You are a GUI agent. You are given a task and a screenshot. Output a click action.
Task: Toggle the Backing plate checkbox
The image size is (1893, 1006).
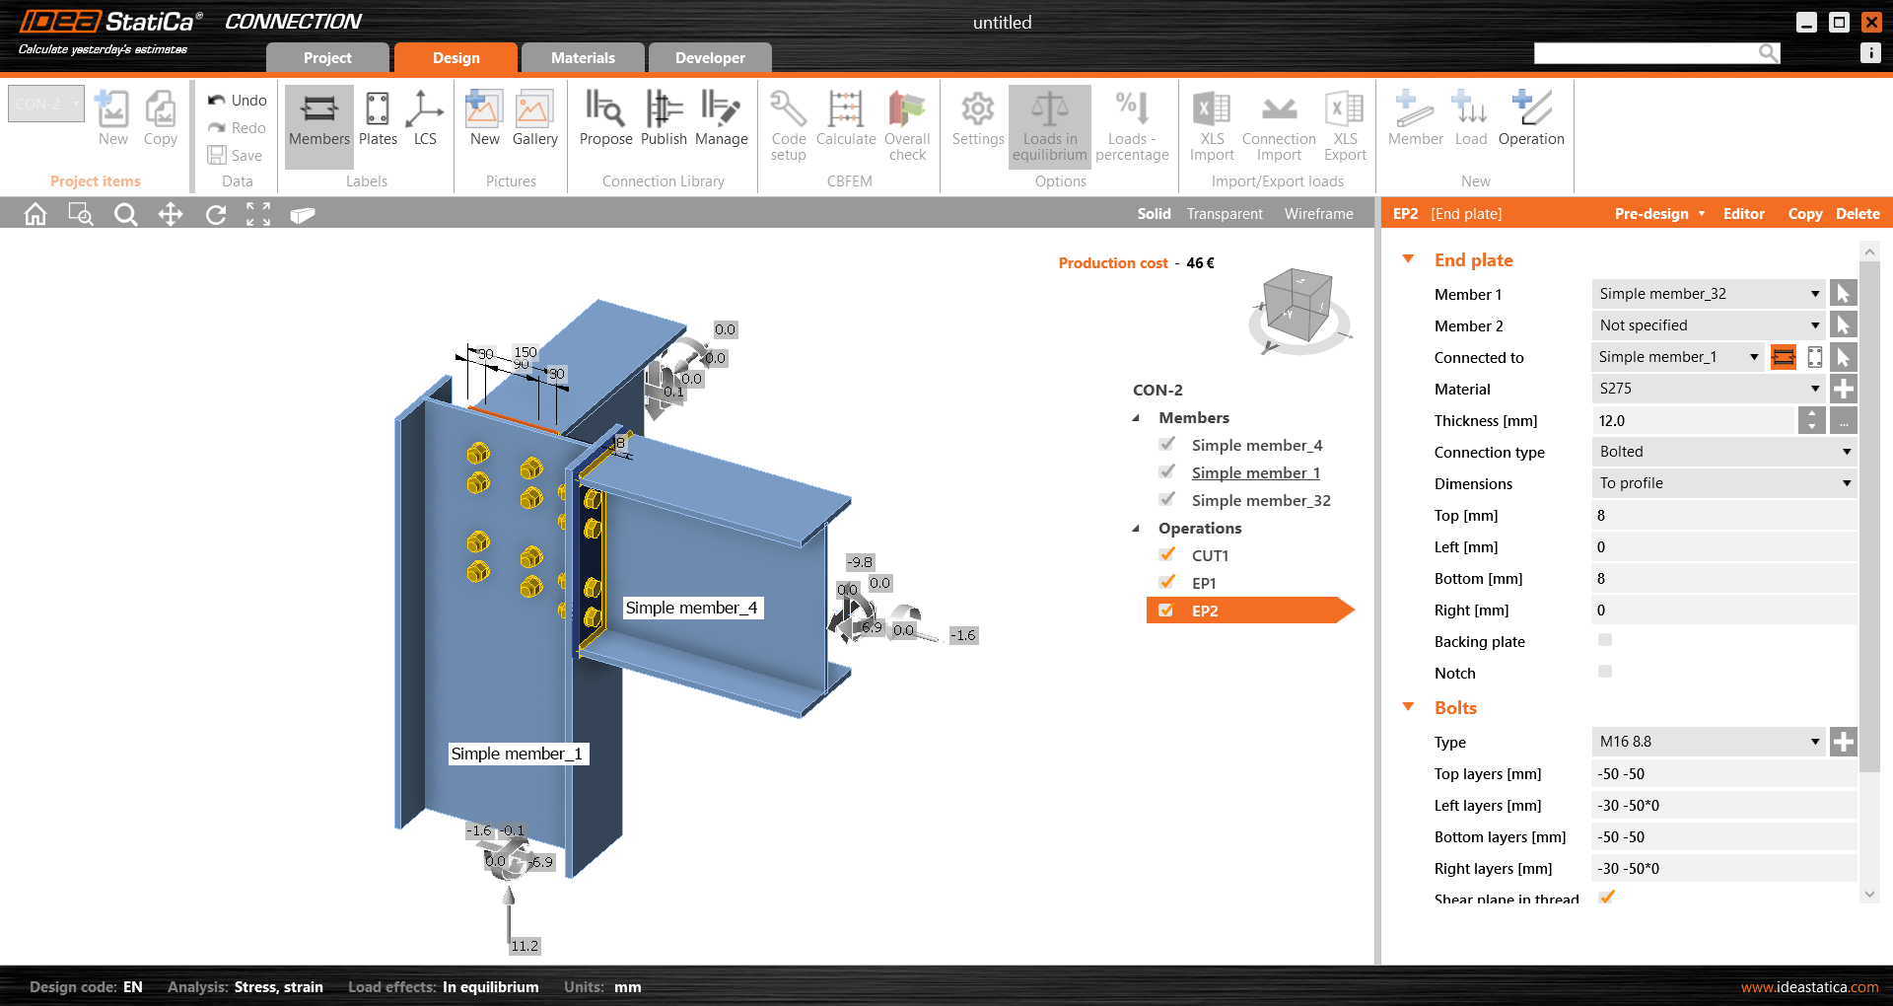[x=1605, y=641]
